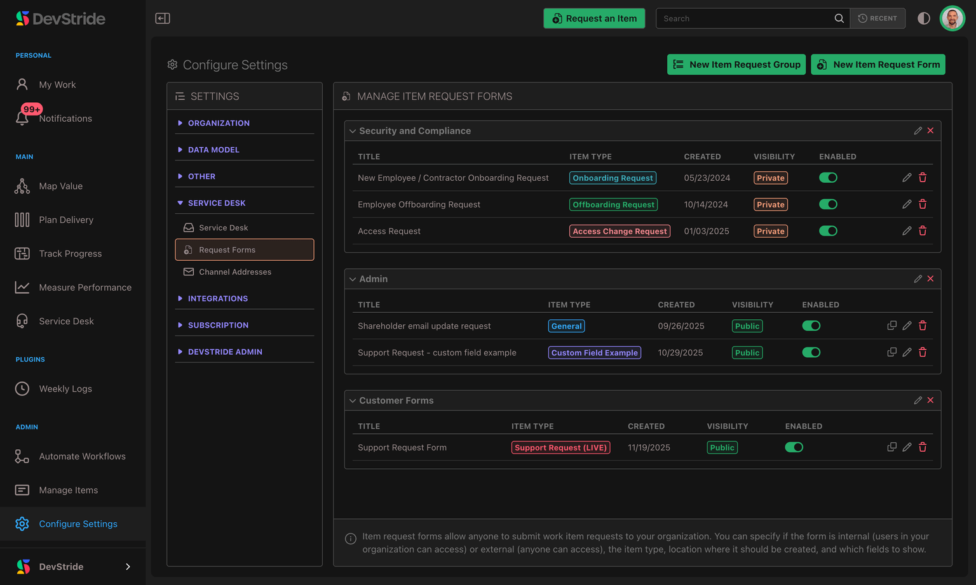Image resolution: width=976 pixels, height=585 pixels.
Task: Disable the New Employee Onboarding Request toggle
Action: [x=828, y=178]
